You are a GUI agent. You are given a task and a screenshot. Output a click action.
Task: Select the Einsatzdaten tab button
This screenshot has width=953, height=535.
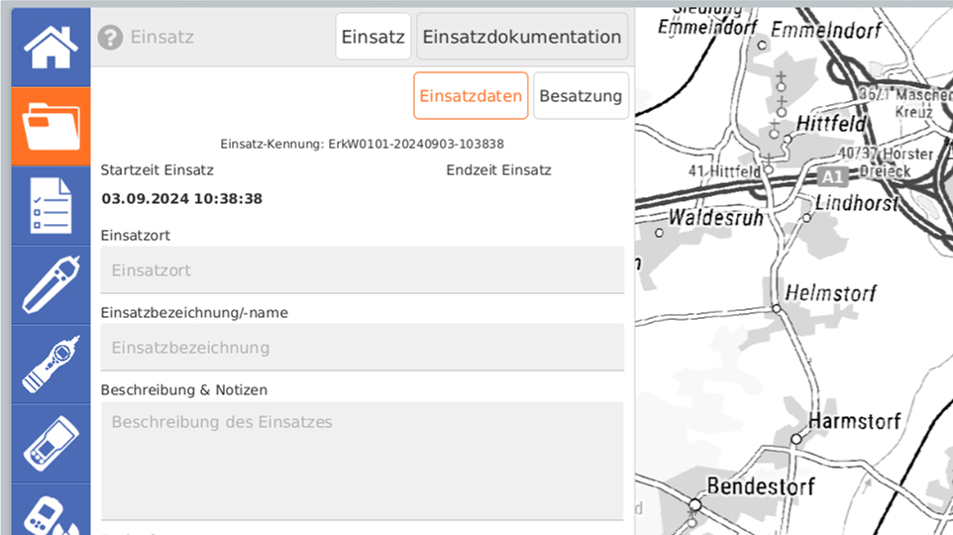tap(471, 95)
